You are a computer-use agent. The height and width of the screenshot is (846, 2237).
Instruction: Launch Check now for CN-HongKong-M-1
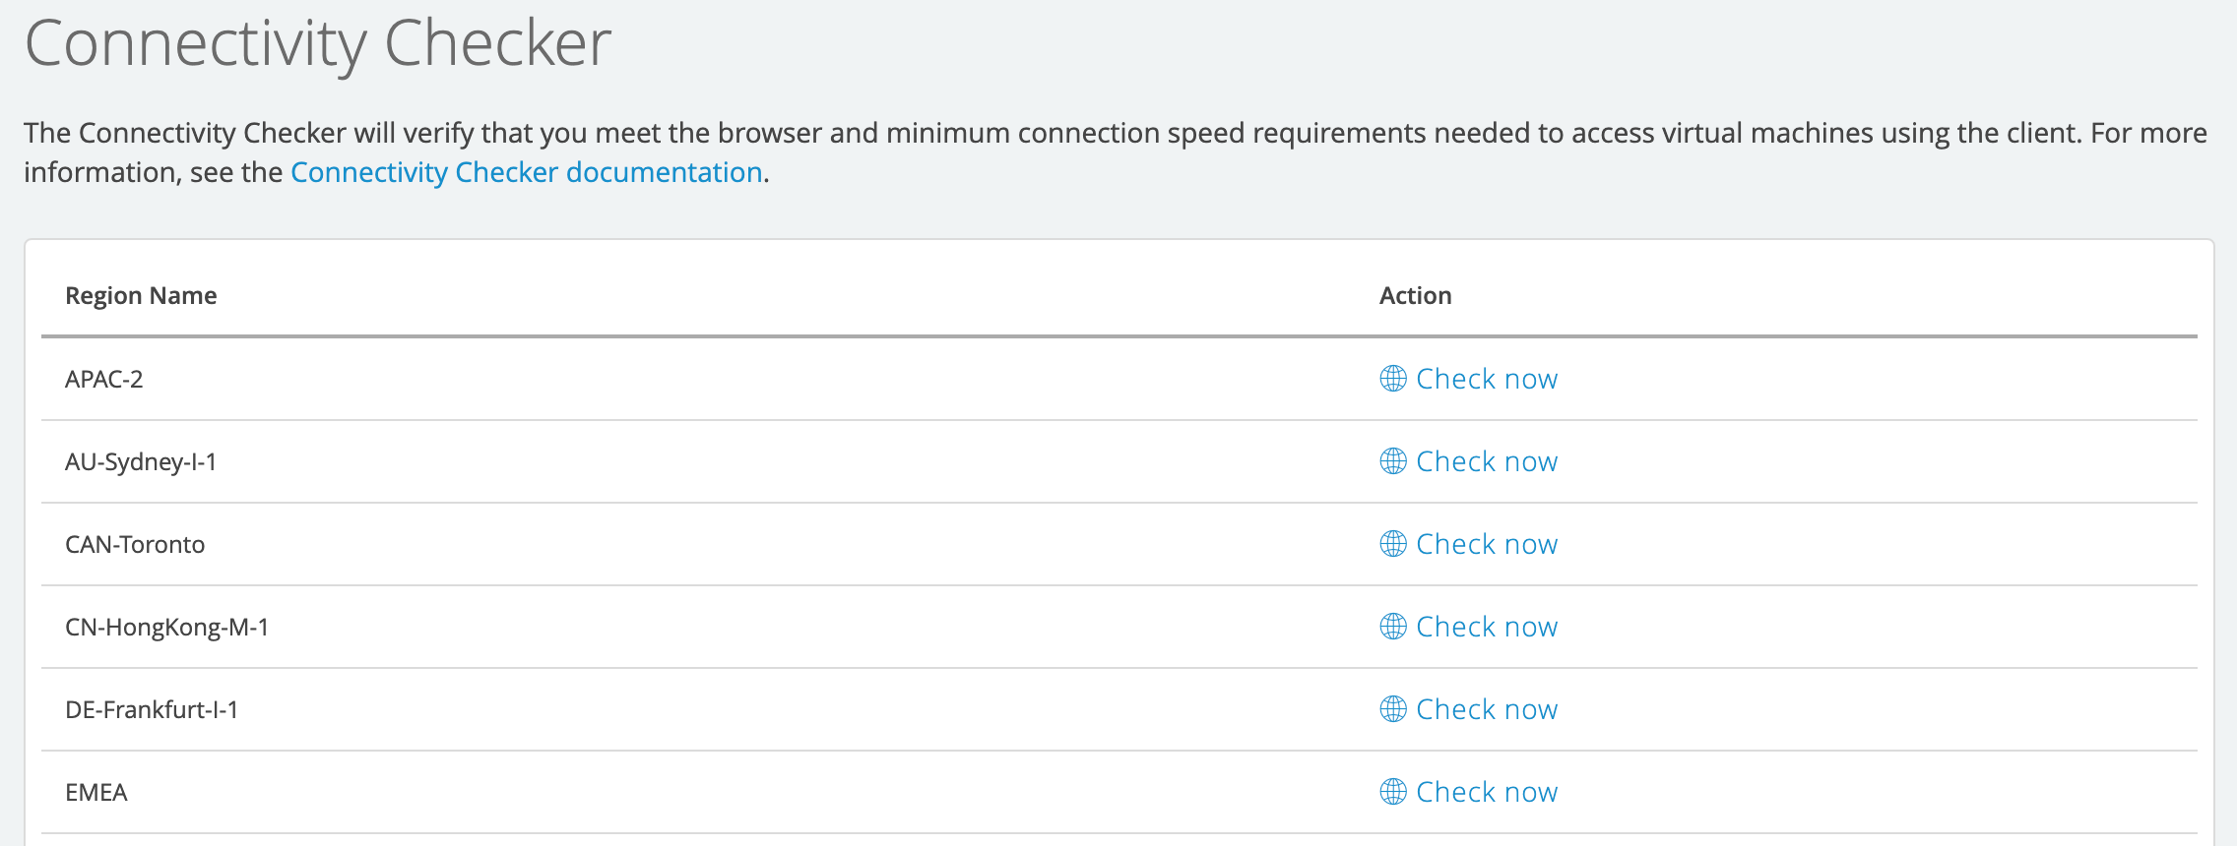pos(1486,627)
